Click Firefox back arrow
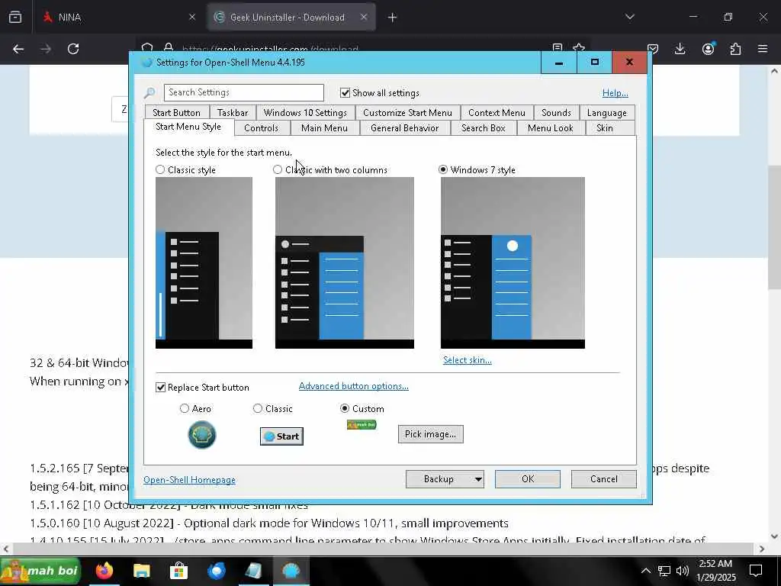Screen dimensions: 781x586 (18, 49)
